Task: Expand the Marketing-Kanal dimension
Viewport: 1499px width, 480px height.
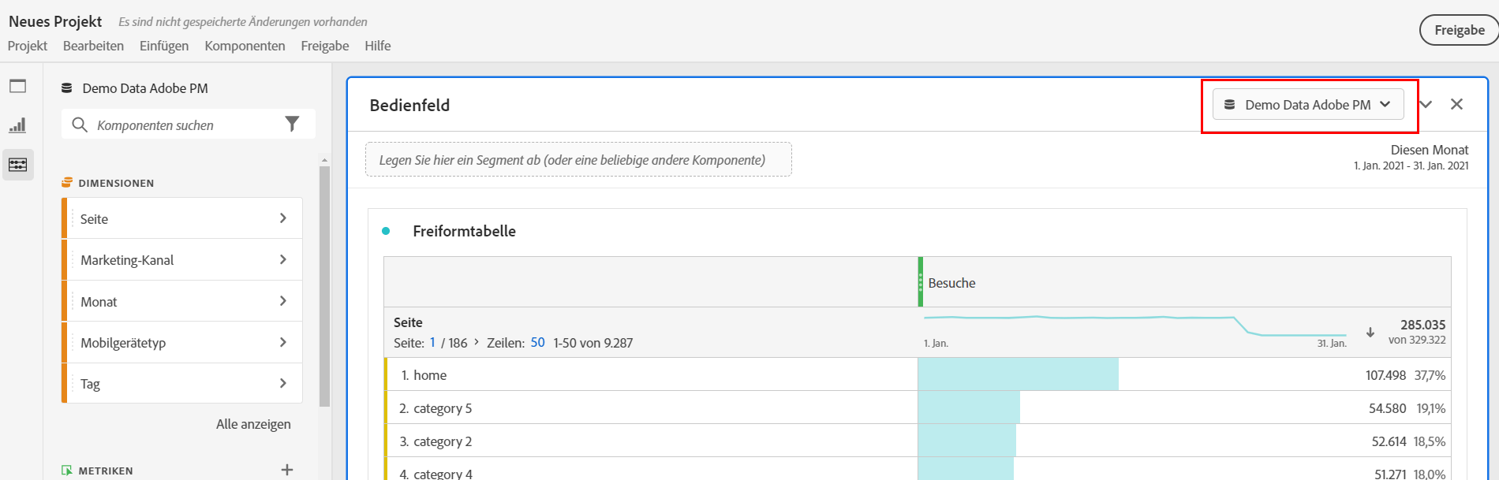Action: click(x=182, y=260)
